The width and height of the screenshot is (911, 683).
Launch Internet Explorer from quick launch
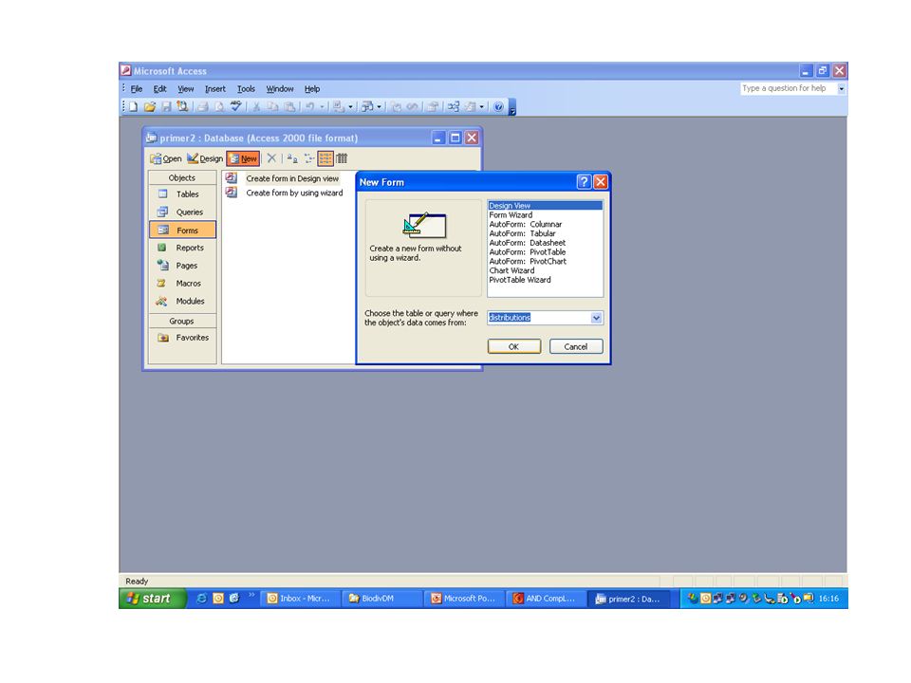[x=201, y=599]
